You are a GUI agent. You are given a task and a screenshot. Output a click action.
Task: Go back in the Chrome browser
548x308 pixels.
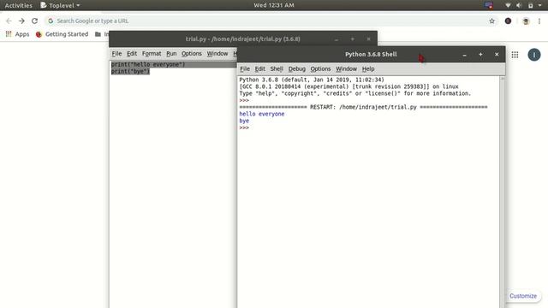(9, 21)
